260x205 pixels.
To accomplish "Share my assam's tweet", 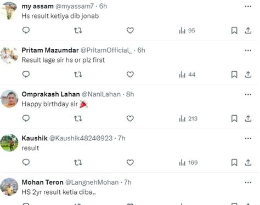I will pos(248,30).
